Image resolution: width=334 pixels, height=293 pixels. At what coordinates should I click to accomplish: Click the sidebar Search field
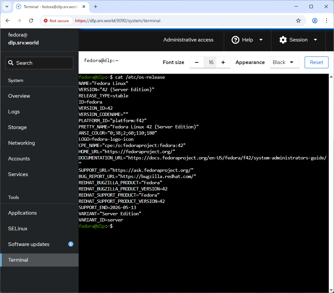click(39, 63)
